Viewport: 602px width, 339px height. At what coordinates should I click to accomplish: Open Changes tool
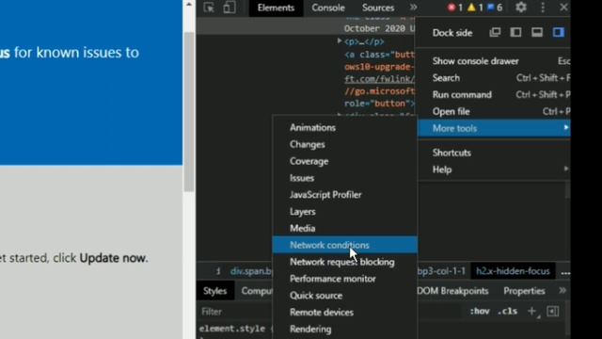tap(344, 144)
